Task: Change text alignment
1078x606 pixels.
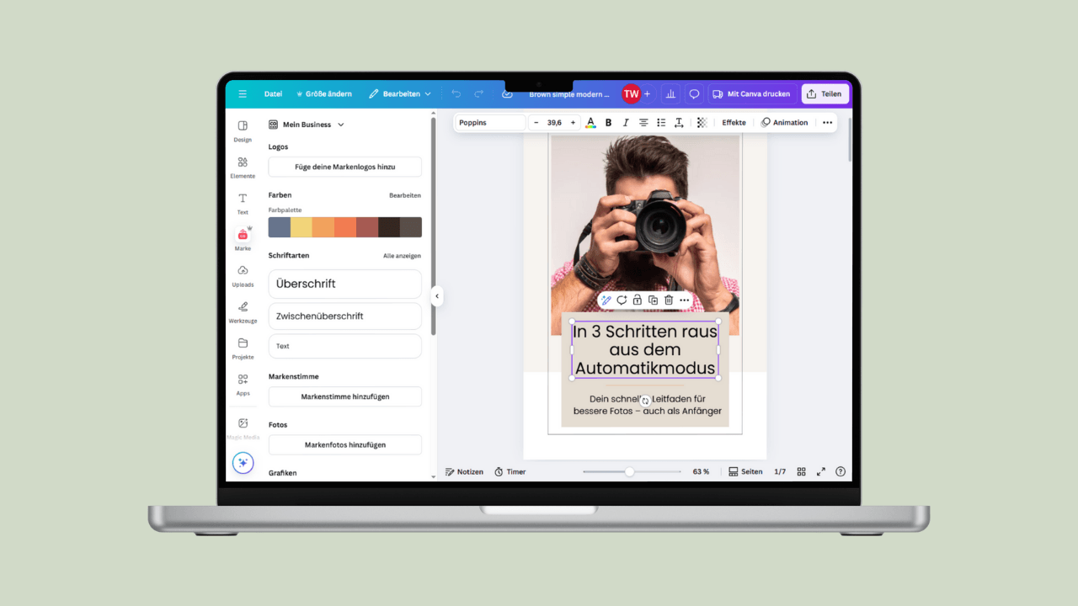Action: tap(643, 123)
